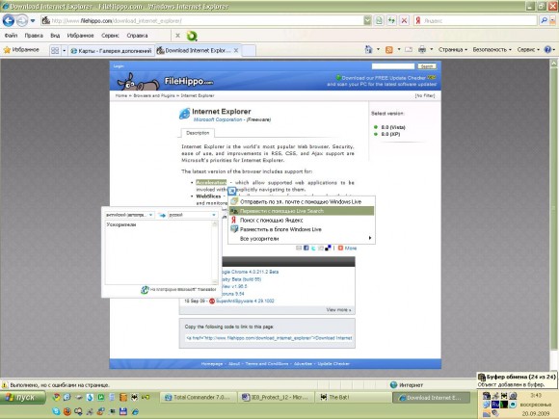The image size is (559, 419).
Task: Click the page error warning status icon
Action: click(x=5, y=385)
